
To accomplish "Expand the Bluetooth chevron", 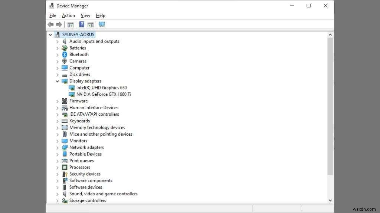I will tap(58, 55).
